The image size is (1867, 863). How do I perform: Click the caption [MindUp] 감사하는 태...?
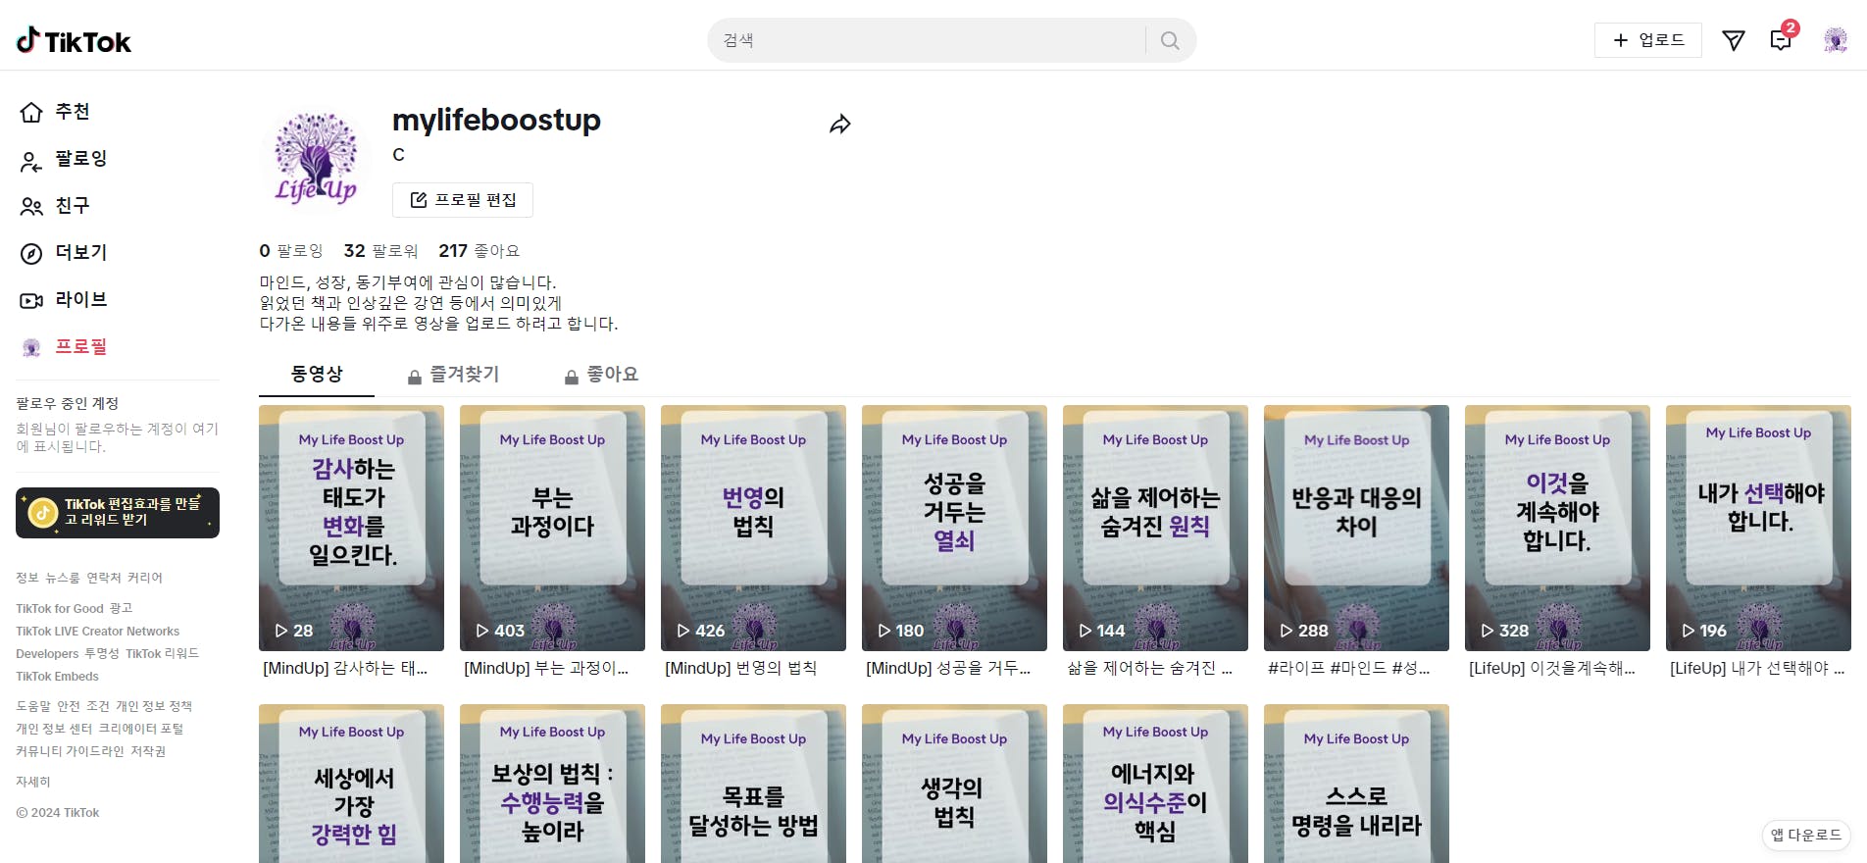coord(345,669)
